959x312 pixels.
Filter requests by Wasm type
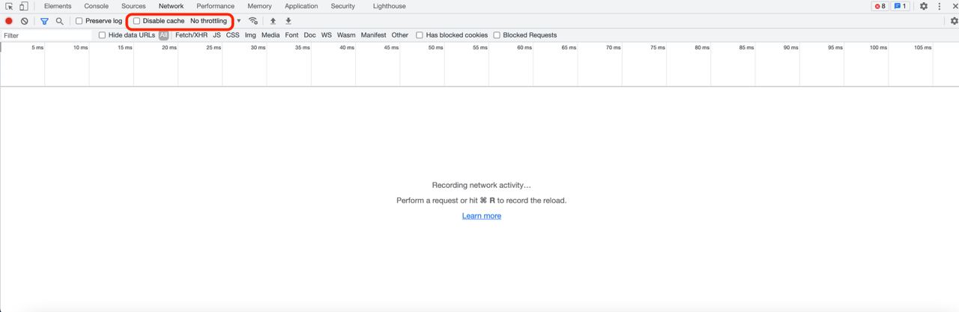tap(346, 35)
